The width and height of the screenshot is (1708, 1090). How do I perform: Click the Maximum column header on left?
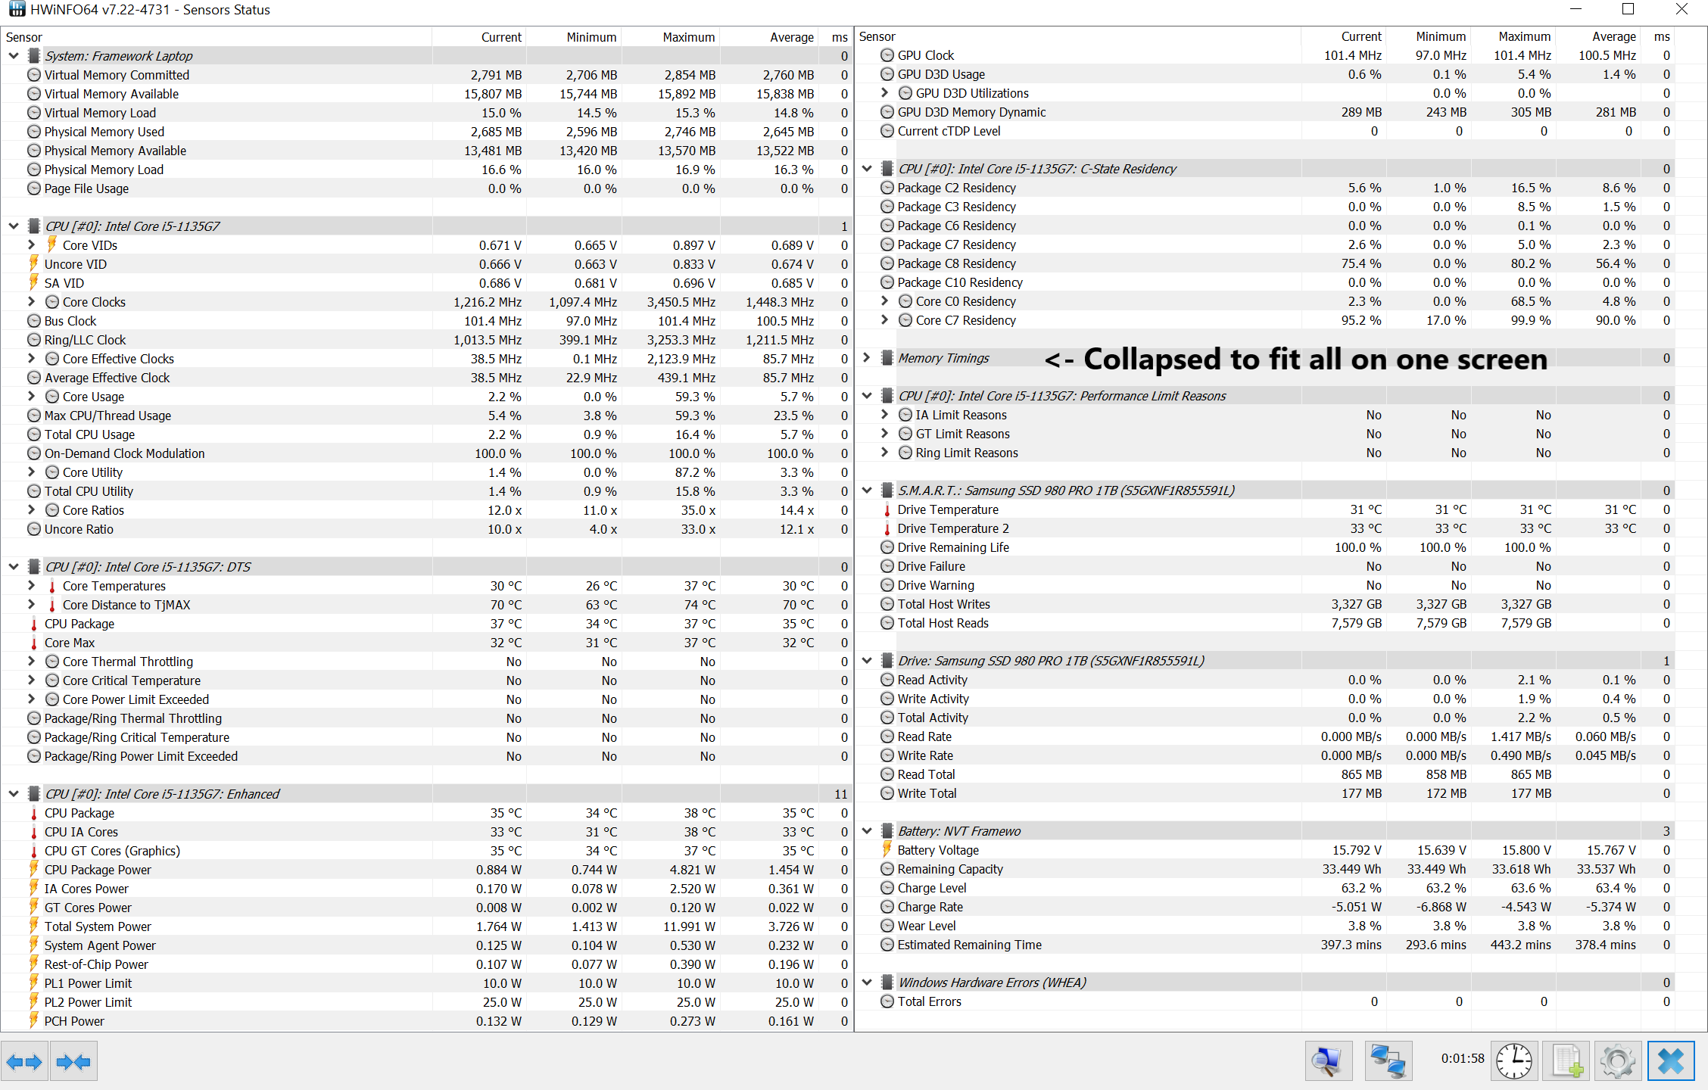click(687, 37)
